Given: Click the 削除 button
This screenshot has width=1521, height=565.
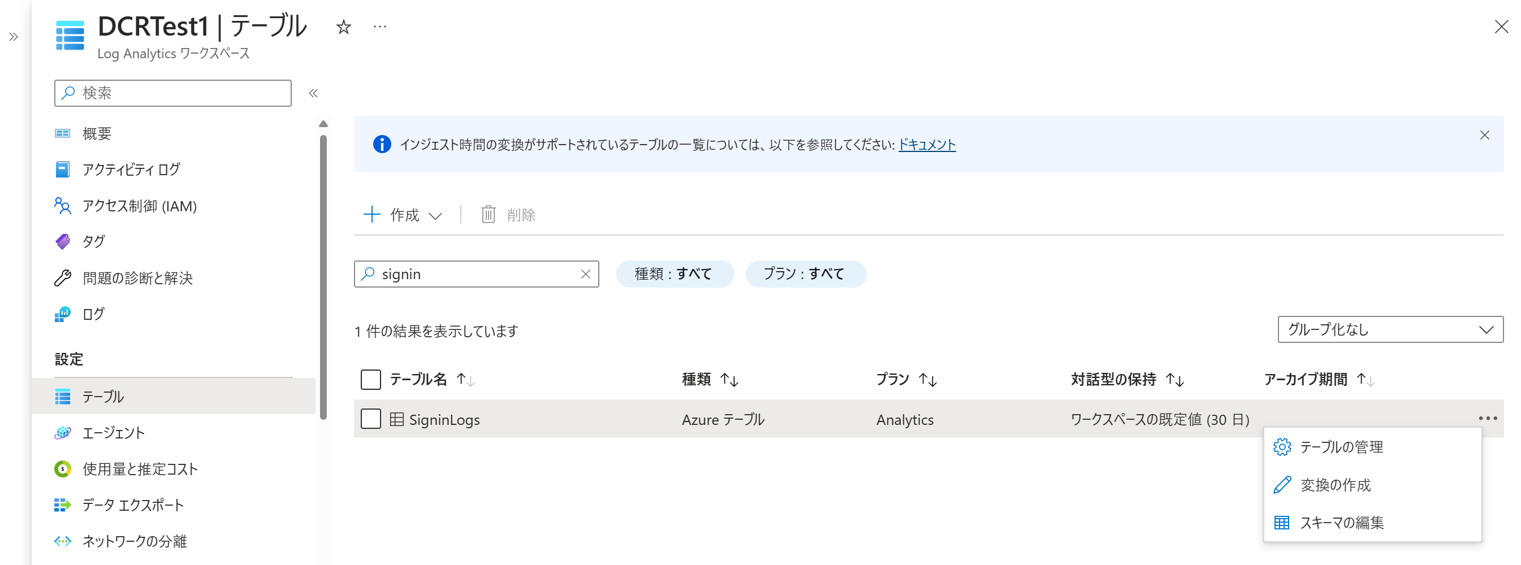Looking at the screenshot, I should tap(508, 215).
